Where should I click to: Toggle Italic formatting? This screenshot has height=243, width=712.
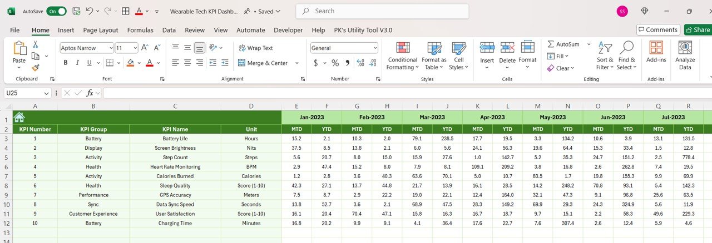[x=78, y=63]
